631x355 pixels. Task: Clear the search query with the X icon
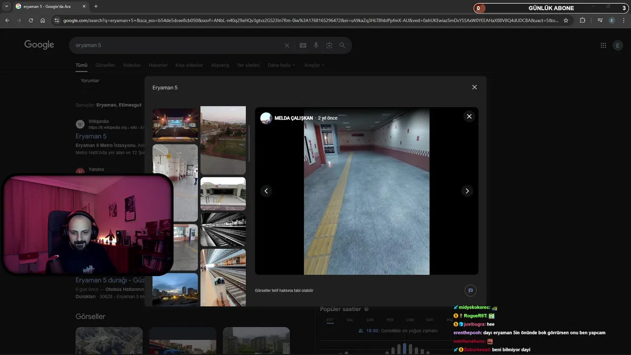tap(287, 45)
